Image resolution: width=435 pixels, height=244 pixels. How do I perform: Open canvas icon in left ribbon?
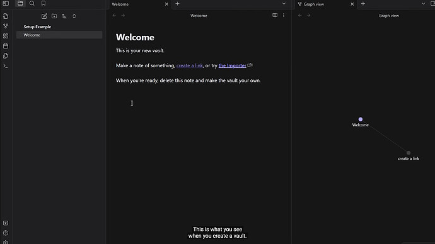[6, 36]
